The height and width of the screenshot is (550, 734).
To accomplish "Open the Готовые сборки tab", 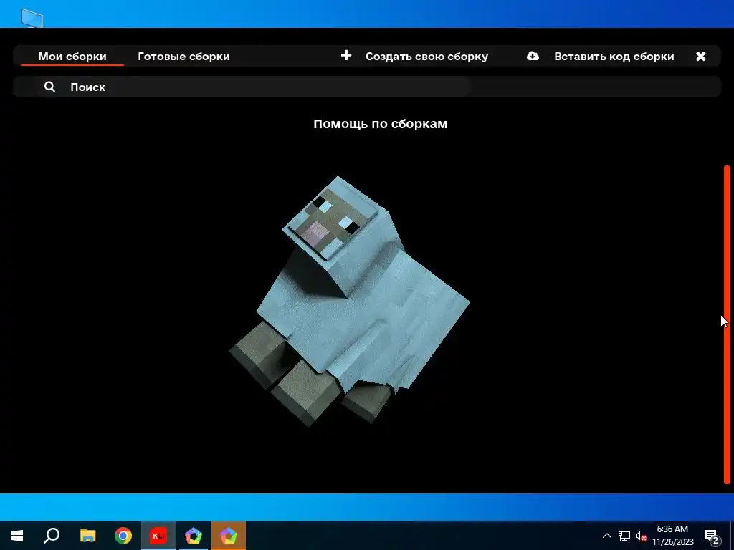I will click(183, 57).
